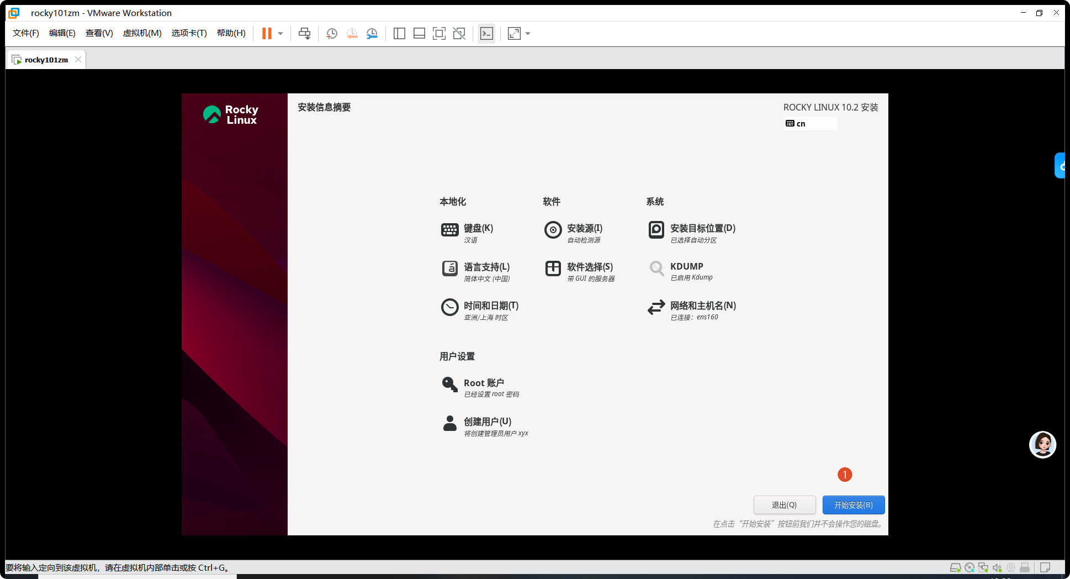The image size is (1070, 579).
Task: Open 时间和日期(T) settings
Action: [480, 310]
